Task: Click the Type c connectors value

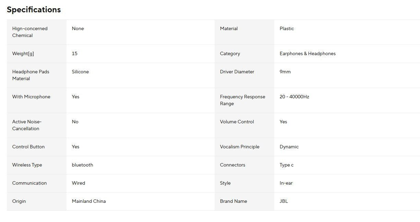Action: 286,165
